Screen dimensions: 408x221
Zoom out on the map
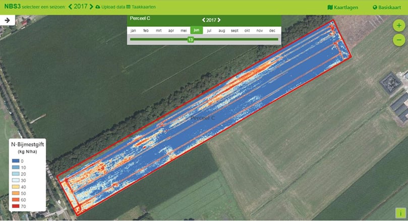399,40
